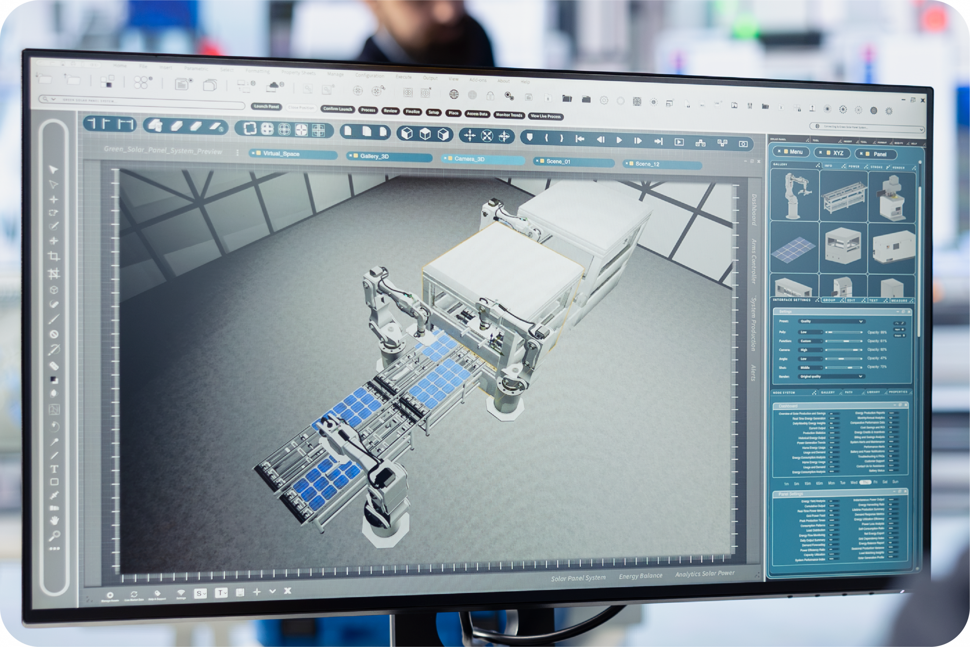Viewport: 970px width, 647px height.
Task: Select the Crop tool in left toolbar
Action: (54, 256)
